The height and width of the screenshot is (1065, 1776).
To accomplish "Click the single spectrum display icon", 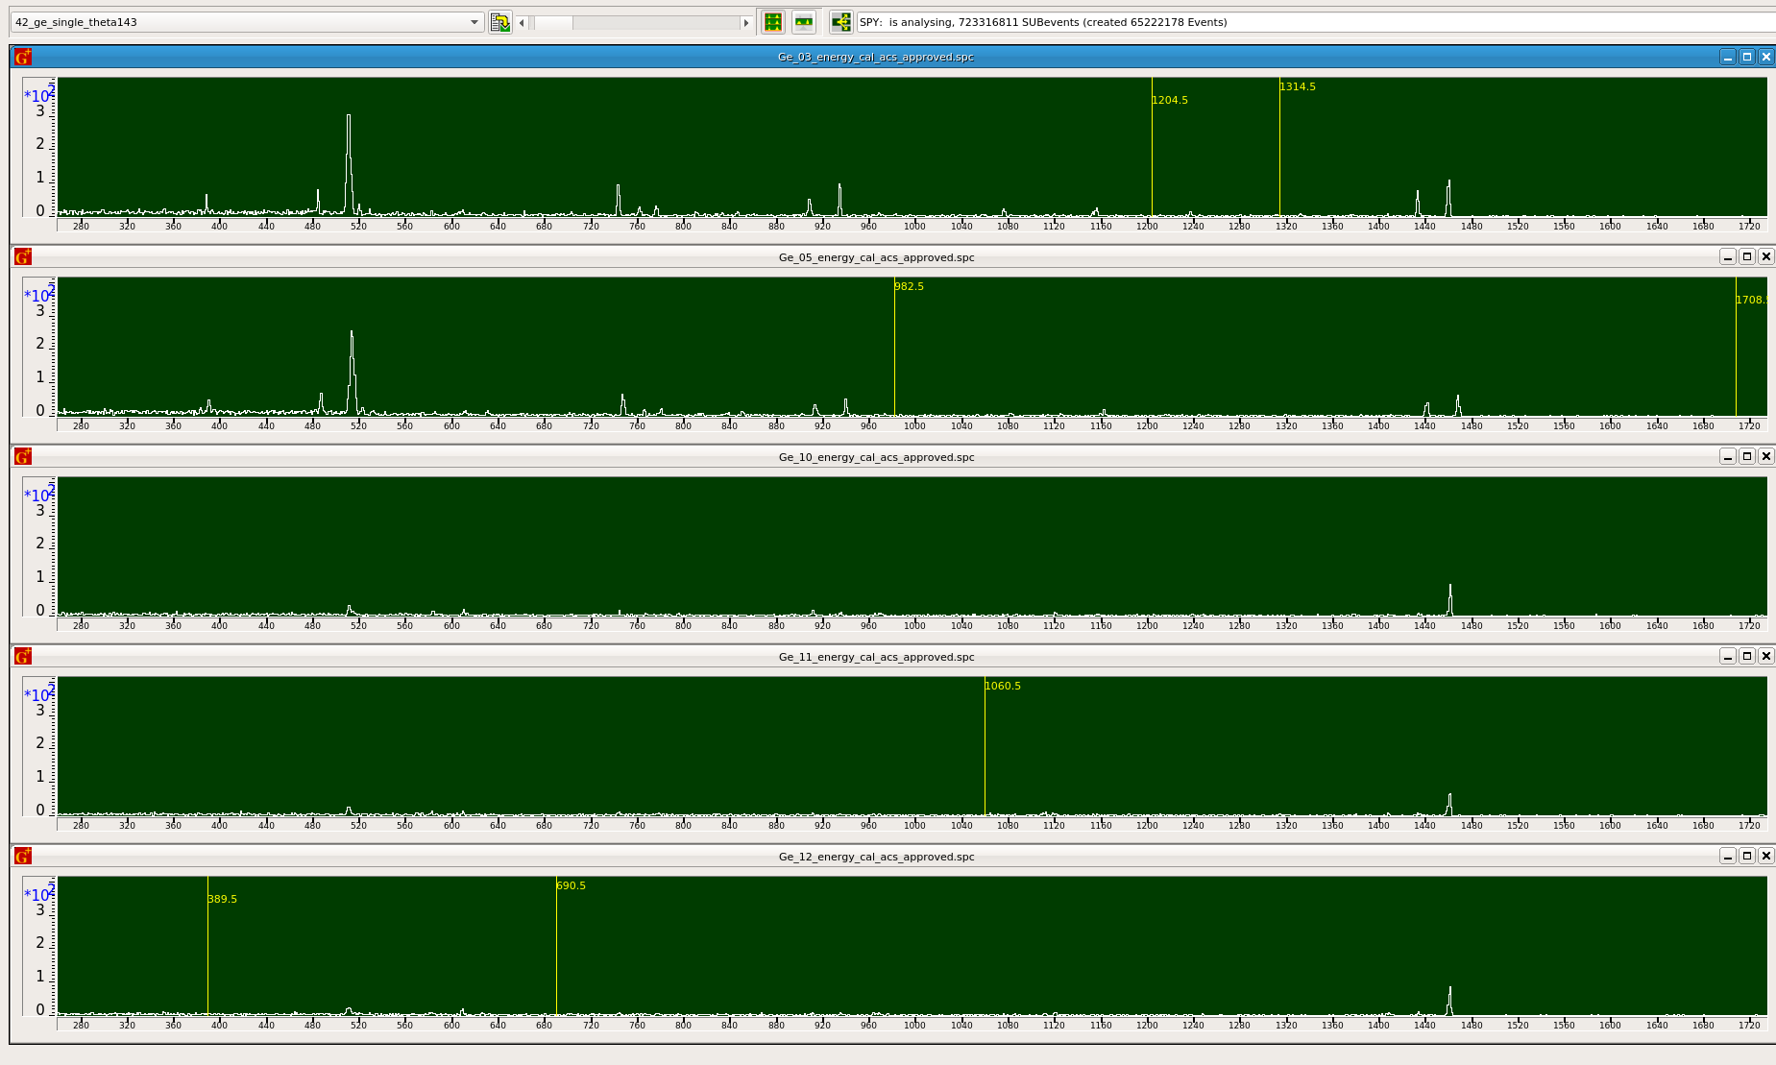I will pyautogui.click(x=804, y=22).
